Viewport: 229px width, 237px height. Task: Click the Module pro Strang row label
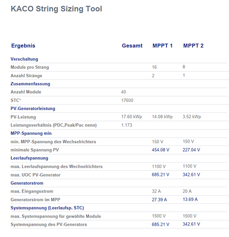pyautogui.click(x=30, y=67)
